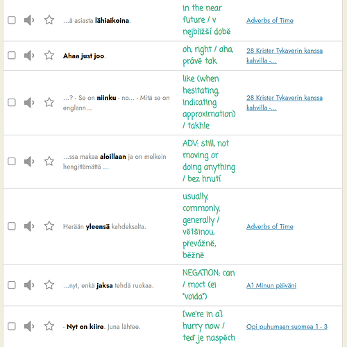This screenshot has height=347, width=347.
Task: Favorite the Ahaa just joo entry
Action: [x=49, y=56]
